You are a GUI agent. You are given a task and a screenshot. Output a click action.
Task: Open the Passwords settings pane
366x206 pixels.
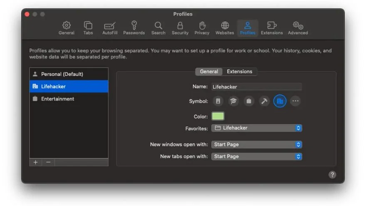pos(134,28)
